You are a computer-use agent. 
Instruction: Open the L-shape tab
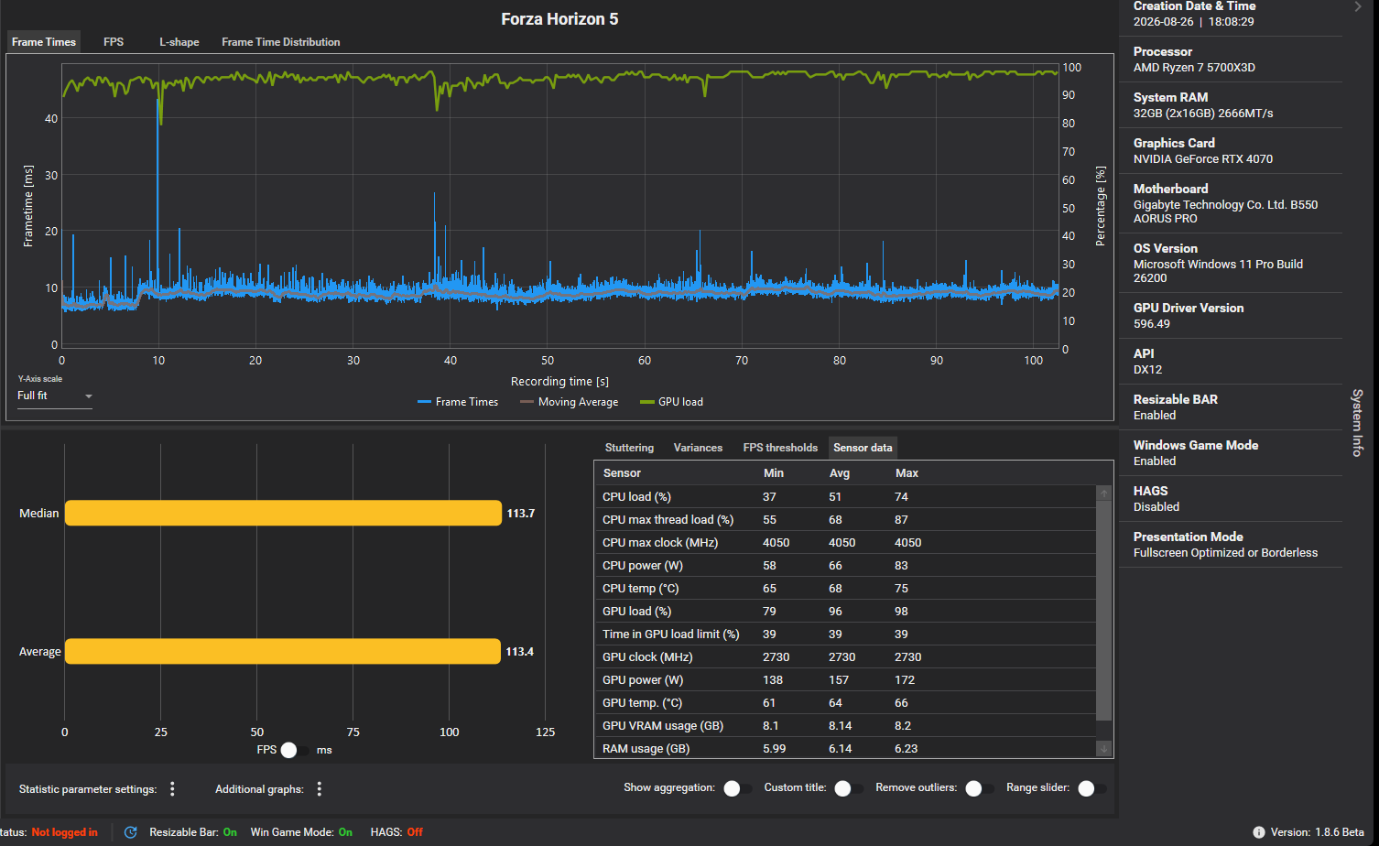(x=179, y=42)
